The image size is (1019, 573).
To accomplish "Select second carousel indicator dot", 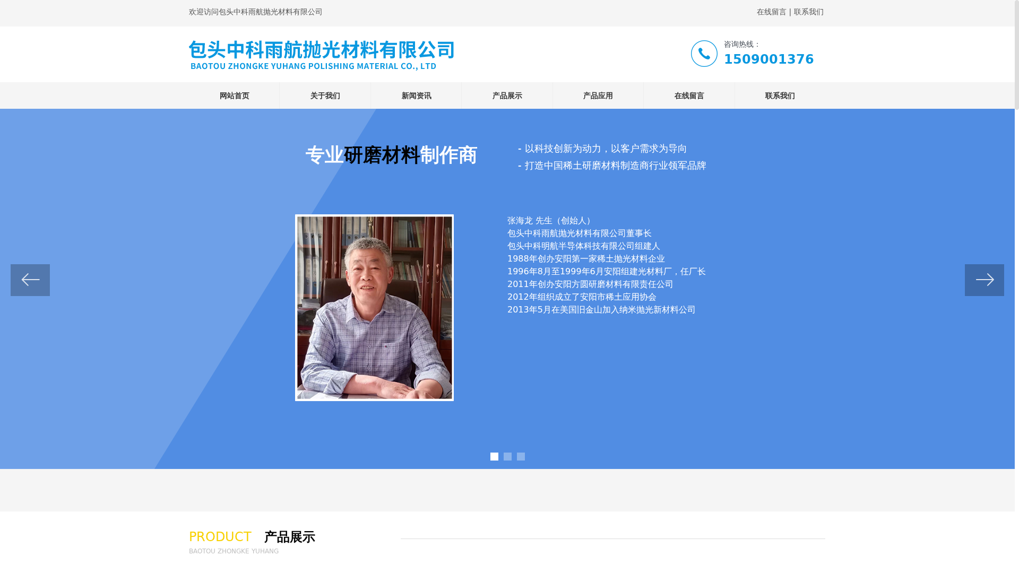I will click(x=507, y=457).
